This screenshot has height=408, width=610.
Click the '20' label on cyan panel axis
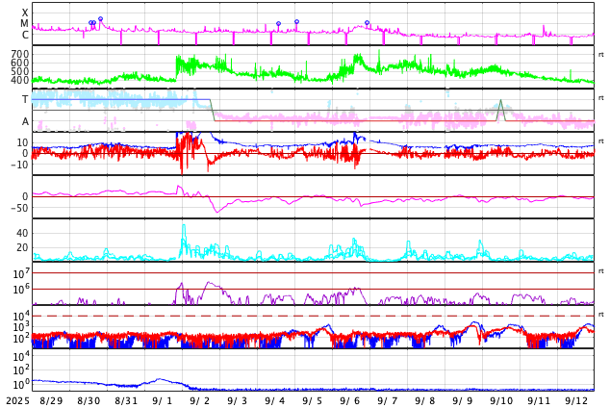coord(22,247)
